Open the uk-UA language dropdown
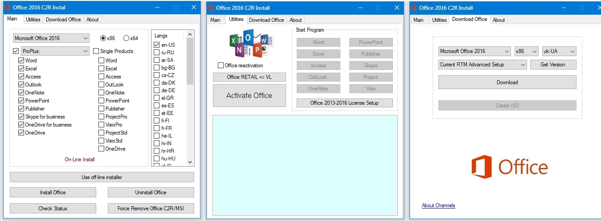This screenshot has height=221, width=601. point(559,51)
